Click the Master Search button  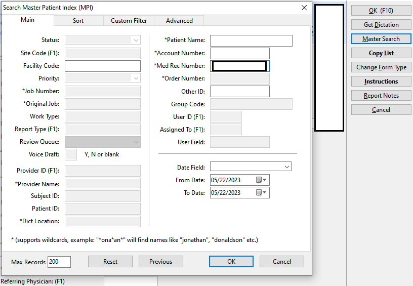(381, 39)
